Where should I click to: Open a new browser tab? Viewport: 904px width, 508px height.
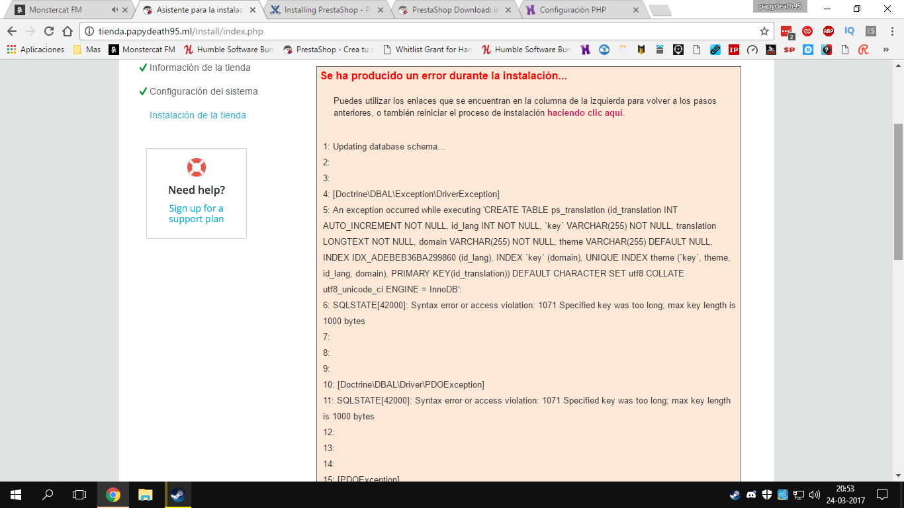pyautogui.click(x=660, y=10)
